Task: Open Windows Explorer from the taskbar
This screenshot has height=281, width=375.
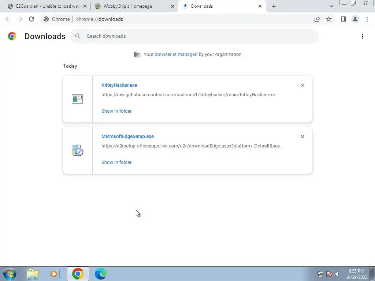Action: [x=33, y=274]
